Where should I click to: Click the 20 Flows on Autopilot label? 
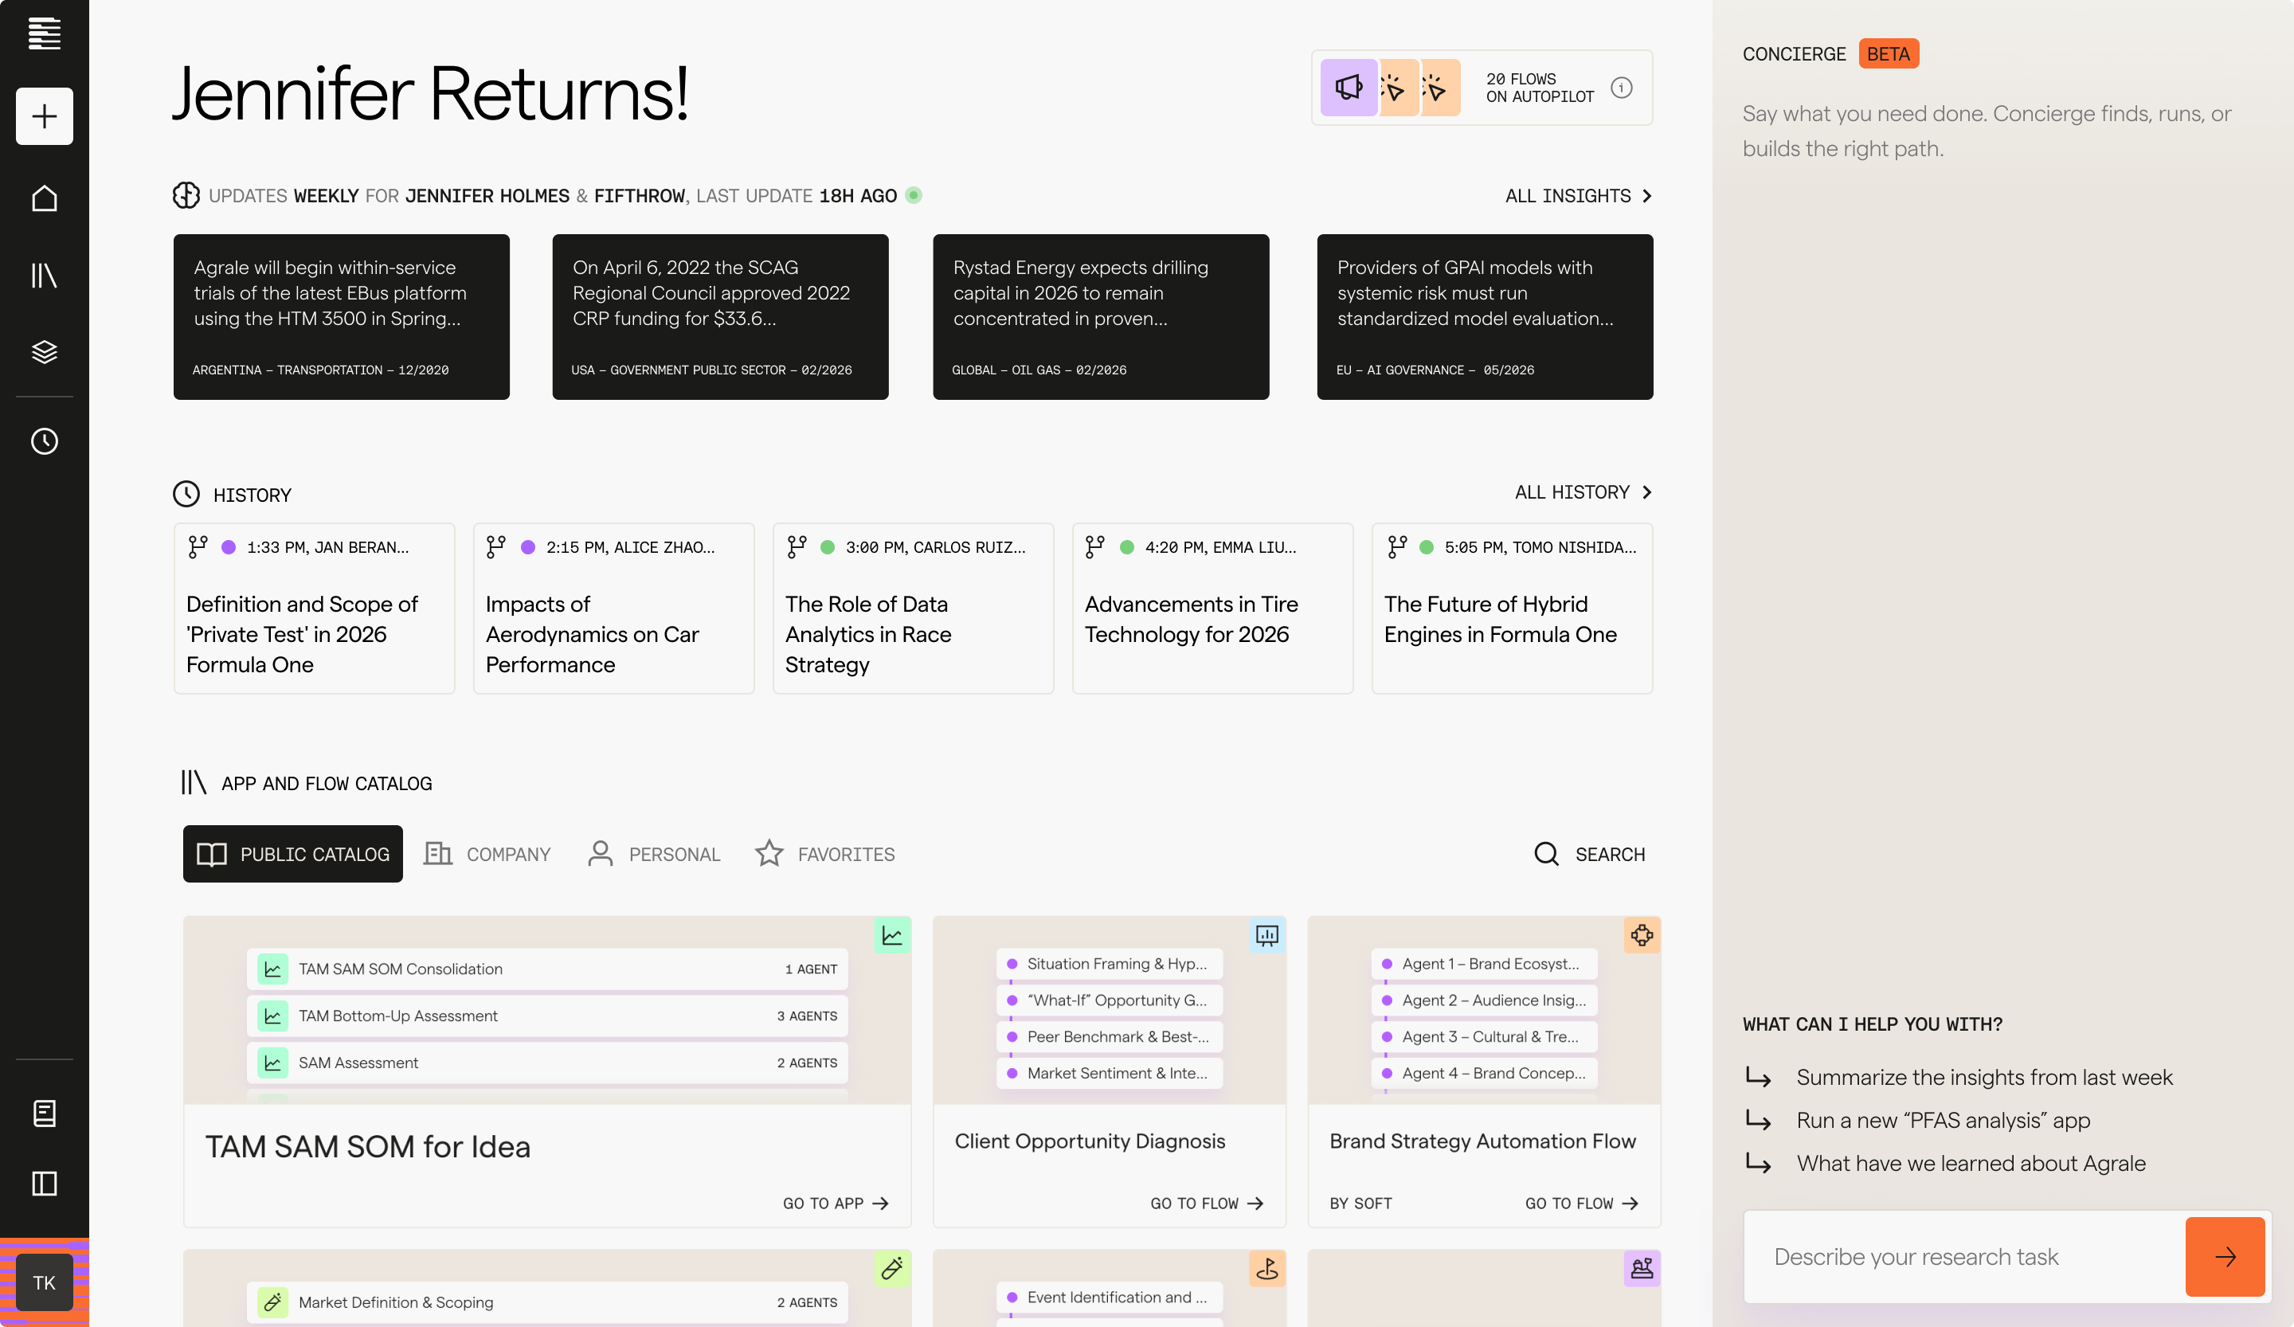(x=1540, y=88)
